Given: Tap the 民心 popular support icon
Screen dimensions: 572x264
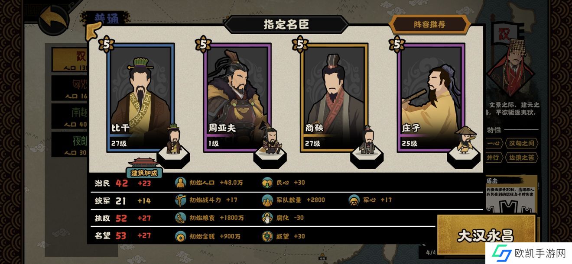Looking at the screenshot, I should click(267, 183).
